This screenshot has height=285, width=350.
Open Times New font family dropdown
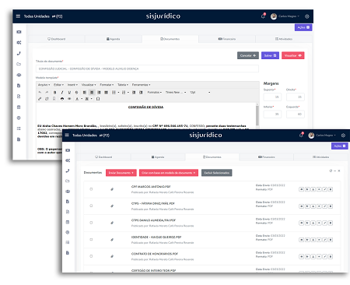176,93
